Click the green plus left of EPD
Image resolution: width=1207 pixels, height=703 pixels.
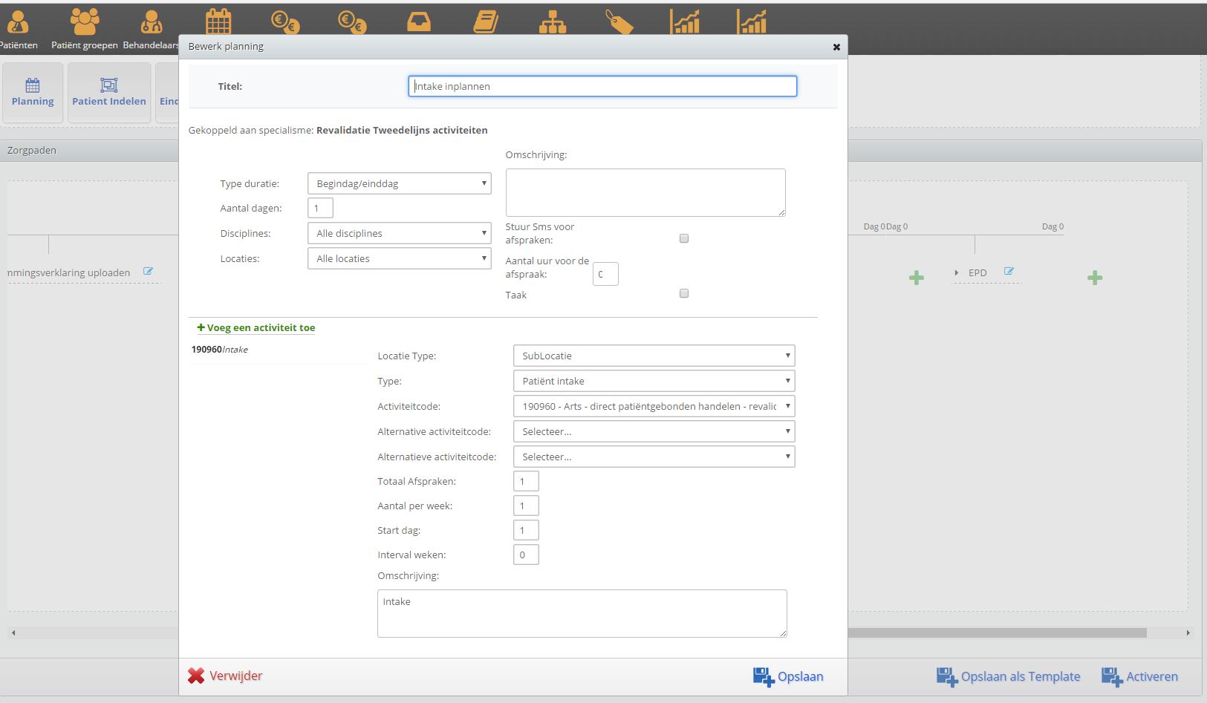917,278
